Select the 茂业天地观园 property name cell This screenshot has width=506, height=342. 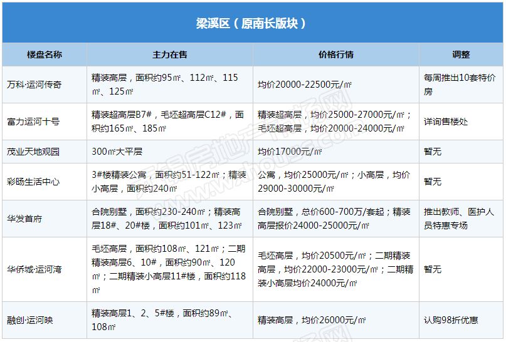33,152
